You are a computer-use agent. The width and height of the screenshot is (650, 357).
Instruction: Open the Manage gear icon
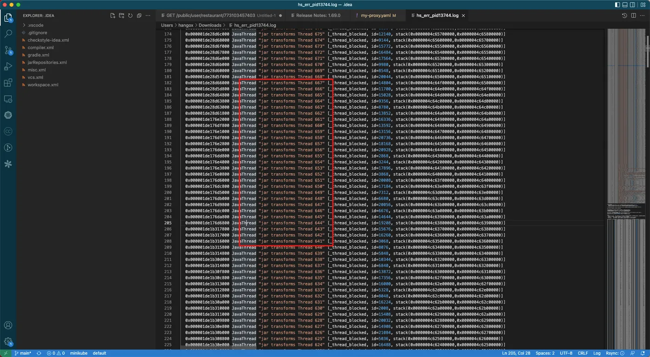[x=8, y=342]
